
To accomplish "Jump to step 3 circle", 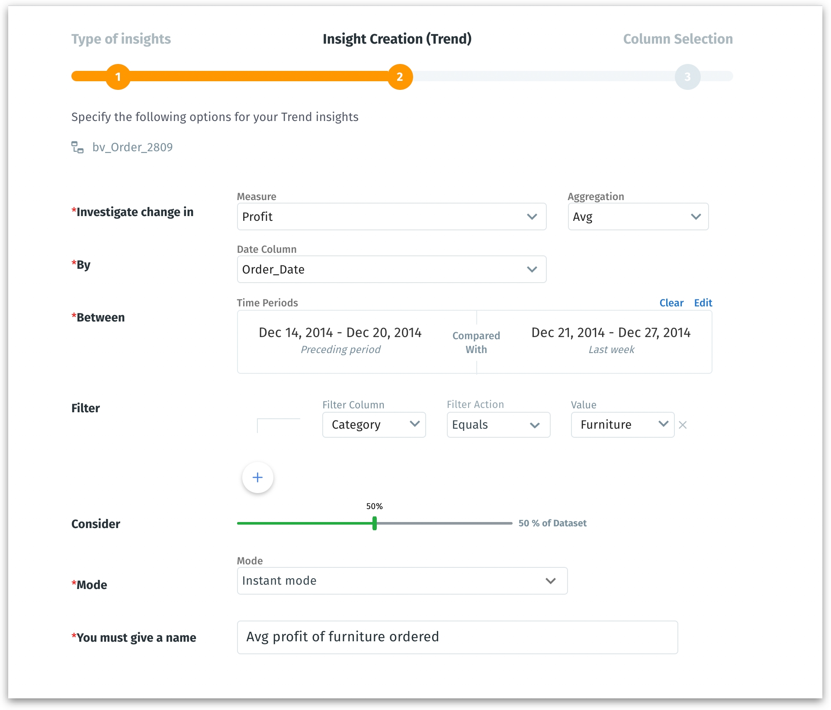I will pyautogui.click(x=687, y=77).
